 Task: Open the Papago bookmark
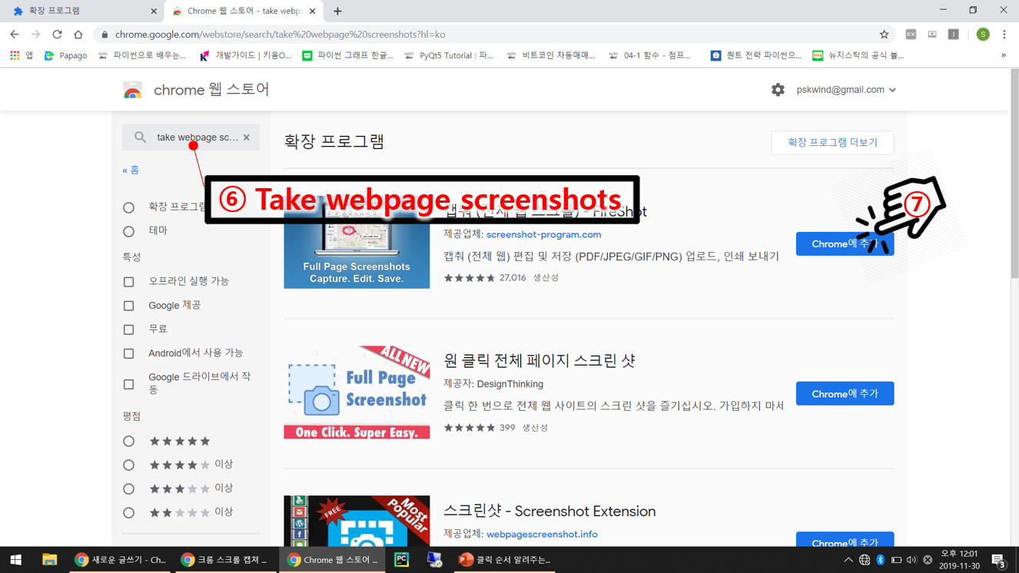pyautogui.click(x=65, y=55)
